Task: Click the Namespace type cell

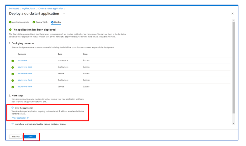Action: coord(63,60)
